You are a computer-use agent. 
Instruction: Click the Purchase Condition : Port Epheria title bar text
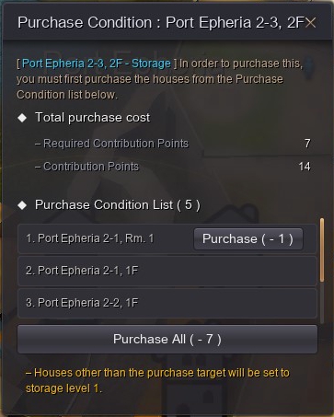[161, 23]
